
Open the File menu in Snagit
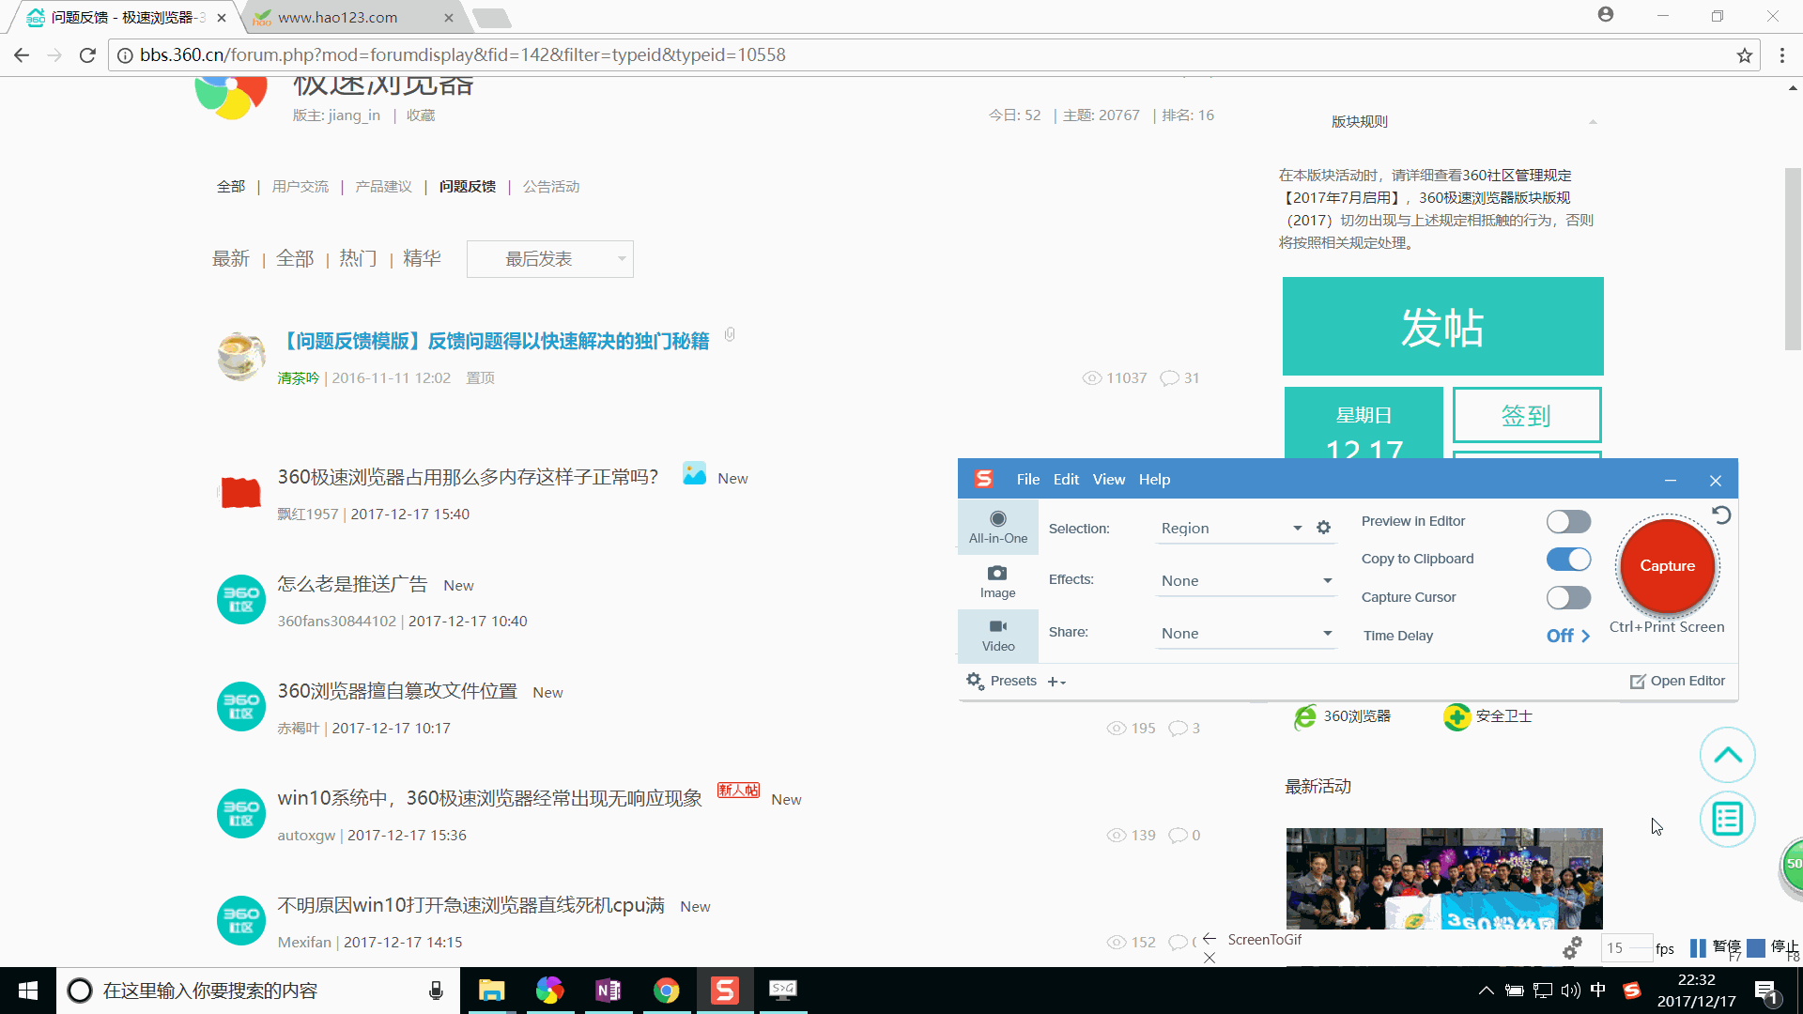1028,479
